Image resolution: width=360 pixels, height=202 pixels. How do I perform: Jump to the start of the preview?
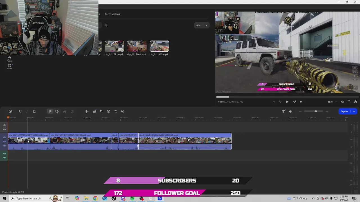(x=274, y=102)
